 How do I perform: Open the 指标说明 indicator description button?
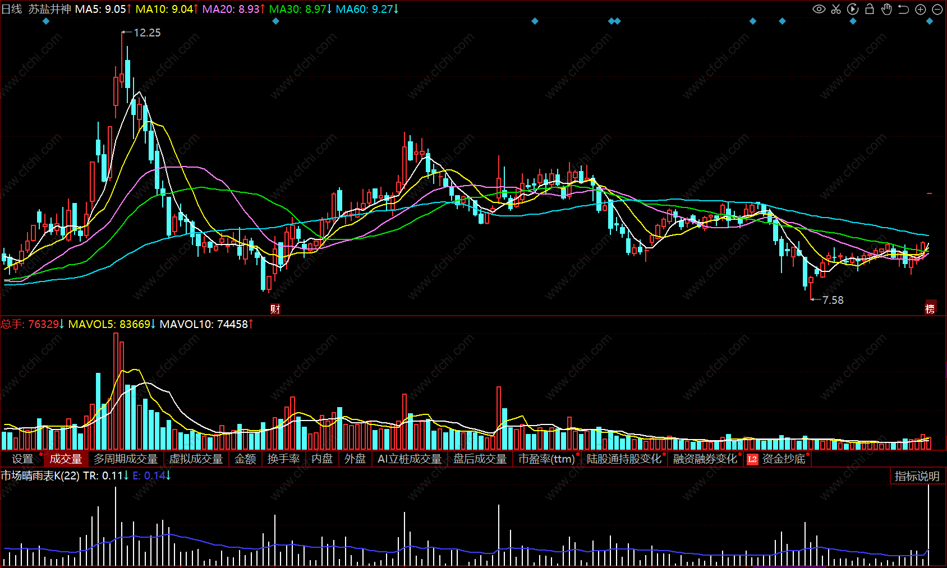(x=917, y=476)
